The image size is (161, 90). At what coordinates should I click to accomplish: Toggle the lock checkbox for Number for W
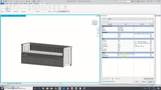pyautogui.click(x=151, y=56)
